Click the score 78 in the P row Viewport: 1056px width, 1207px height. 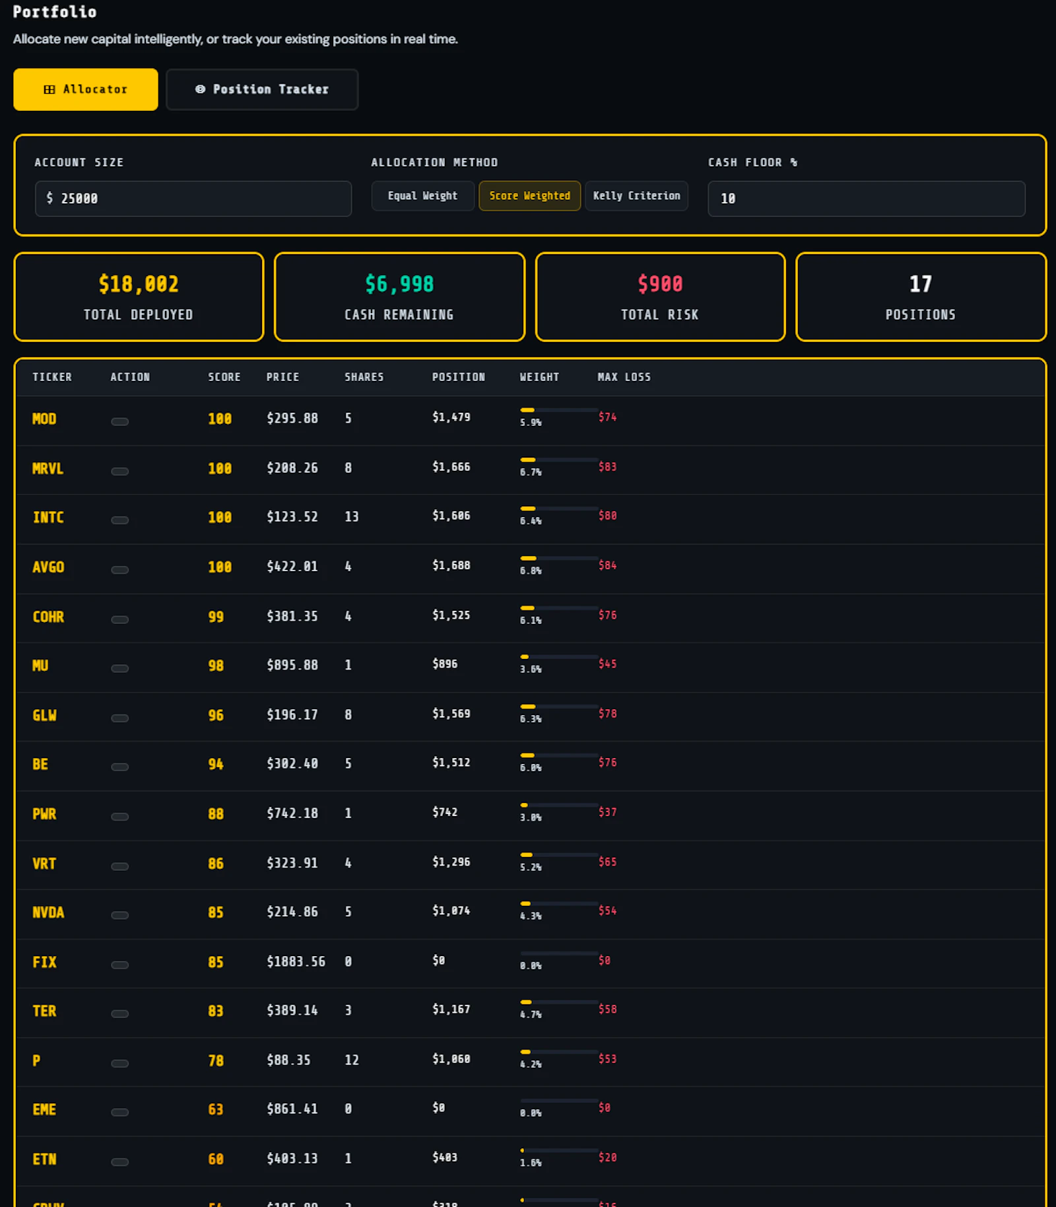(216, 1061)
